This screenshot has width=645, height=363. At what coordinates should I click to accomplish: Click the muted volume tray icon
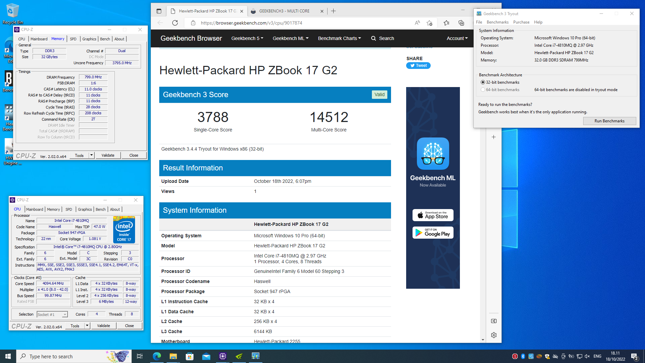click(x=587, y=356)
